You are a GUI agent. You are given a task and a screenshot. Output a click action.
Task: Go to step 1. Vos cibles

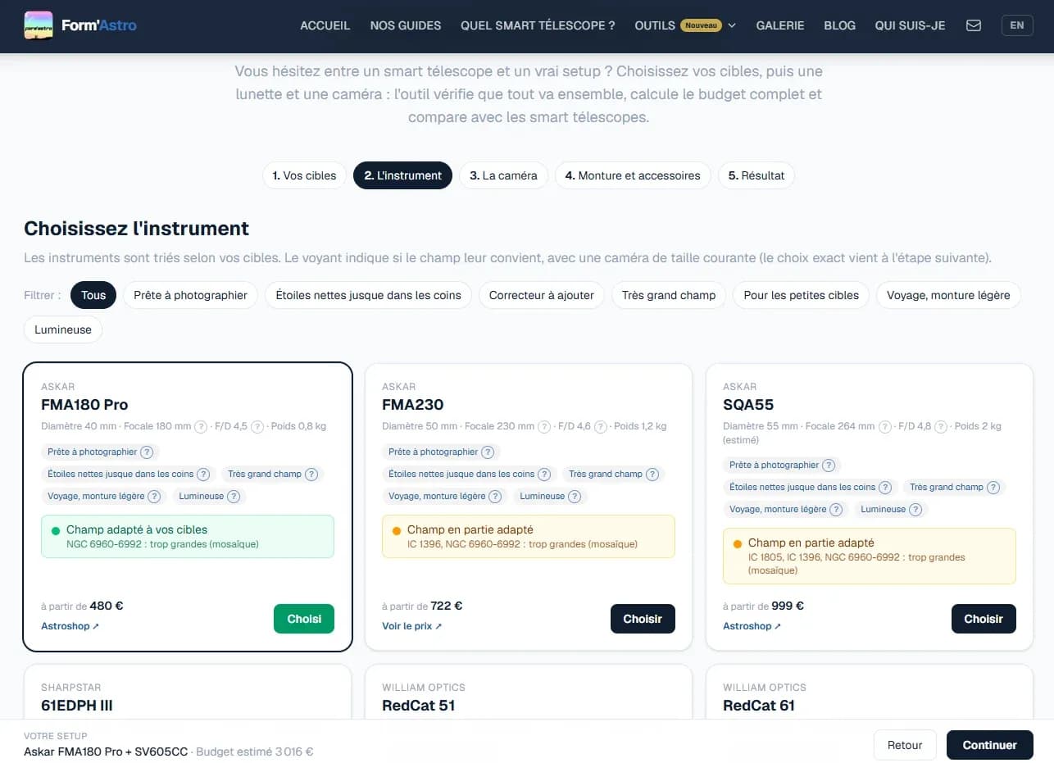click(304, 175)
